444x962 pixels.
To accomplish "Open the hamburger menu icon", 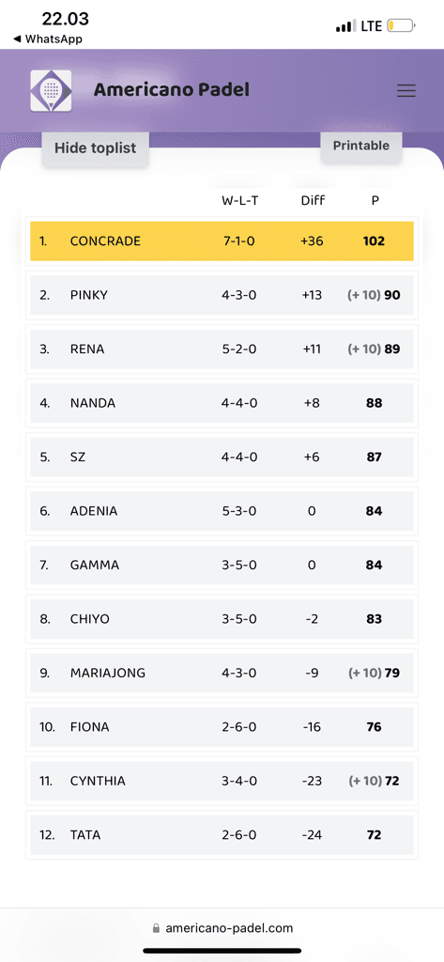I will pos(406,91).
